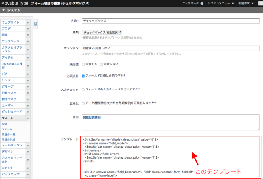Screen dimensions: 263x179
Task: Collapse the システム header triangle
Action: pyautogui.click(x=4, y=10)
